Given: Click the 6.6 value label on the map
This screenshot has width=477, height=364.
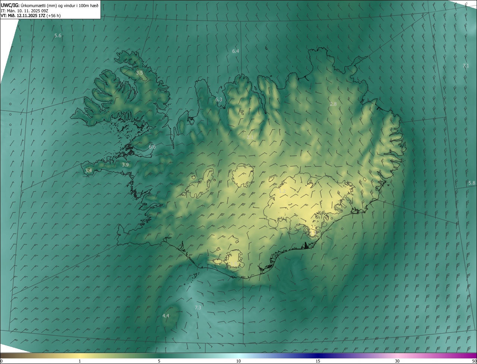Looking at the screenshot, I should pyautogui.click(x=152, y=147).
